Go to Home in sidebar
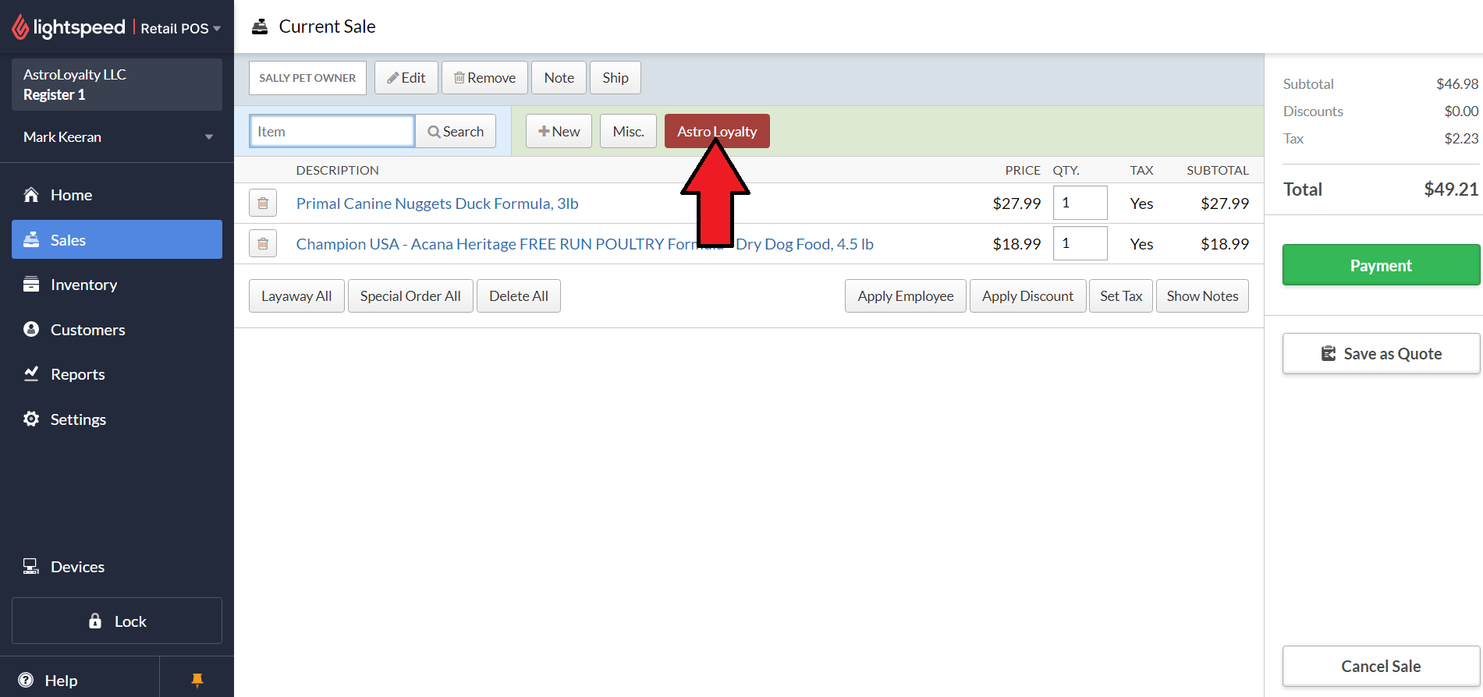 (x=117, y=195)
